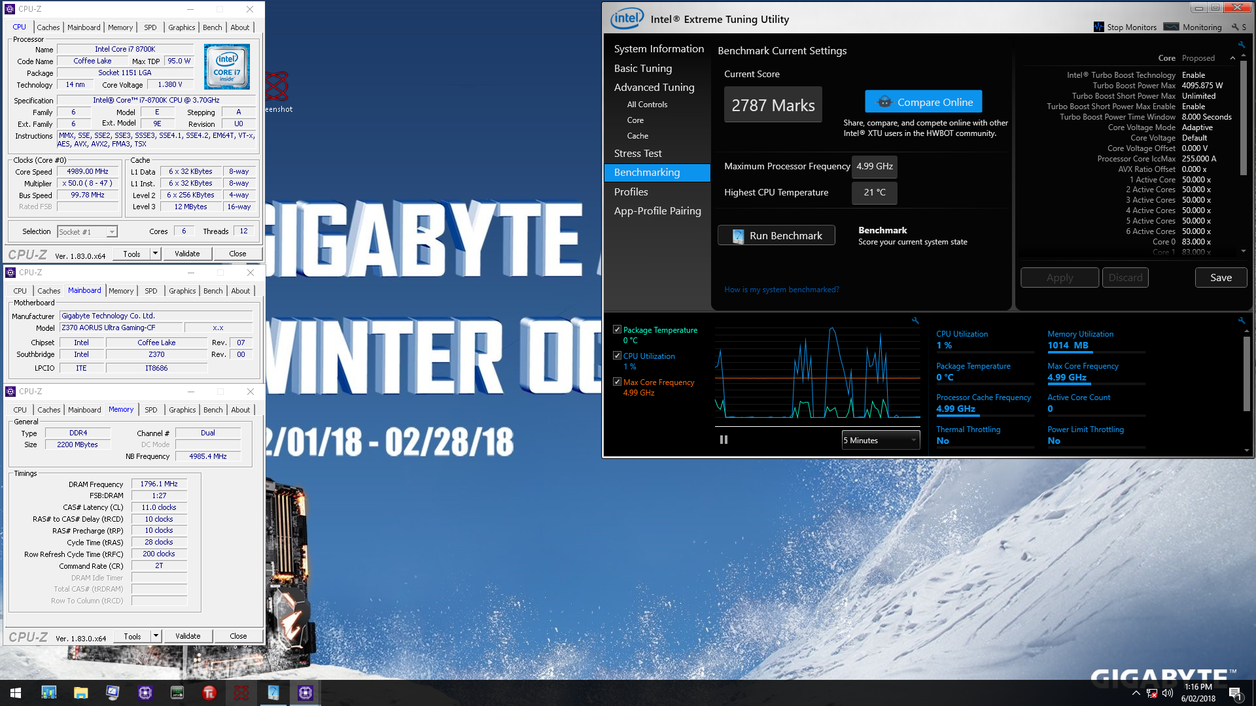The width and height of the screenshot is (1256, 706).
Task: Open the red knot screenshot icon on taskbar
Action: point(241,693)
